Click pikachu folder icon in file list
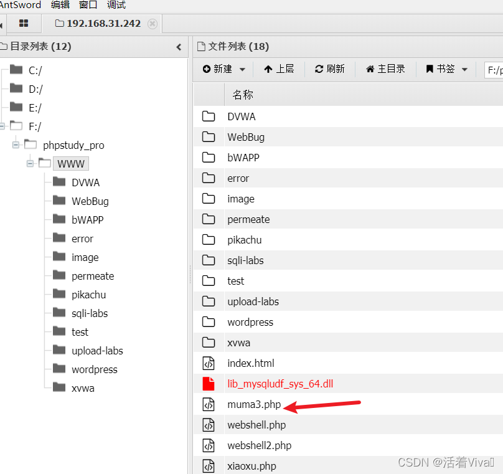Viewport: 503px width, 474px height. point(209,240)
